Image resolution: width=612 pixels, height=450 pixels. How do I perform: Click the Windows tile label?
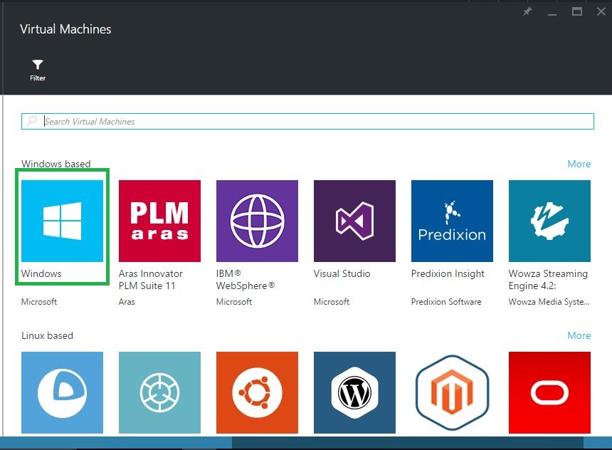click(41, 273)
